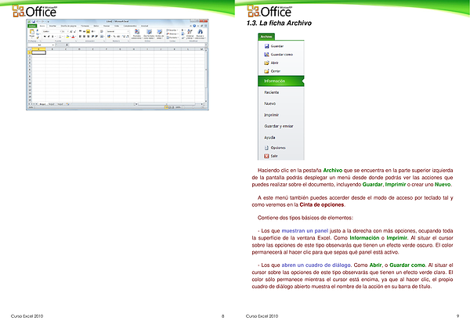
Task: Click the red font color A icon
Action: click(73, 36)
